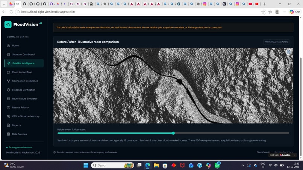The width and height of the screenshot is (303, 170).
Task: Open Evidence Verification page
Action: [24, 90]
